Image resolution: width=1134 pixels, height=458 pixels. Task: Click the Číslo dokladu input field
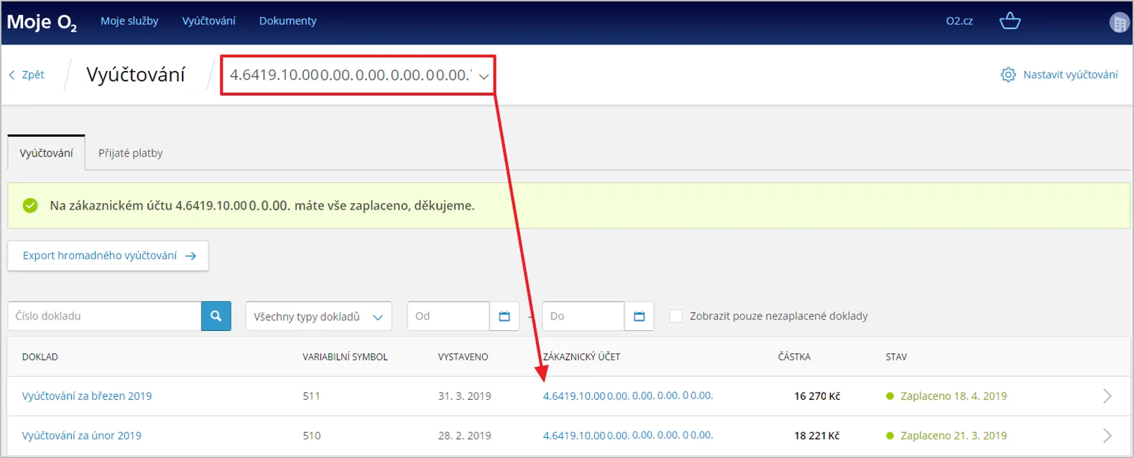[x=104, y=316]
